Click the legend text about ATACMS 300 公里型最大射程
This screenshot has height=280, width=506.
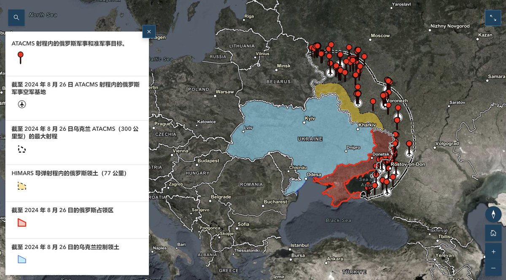[75, 132]
